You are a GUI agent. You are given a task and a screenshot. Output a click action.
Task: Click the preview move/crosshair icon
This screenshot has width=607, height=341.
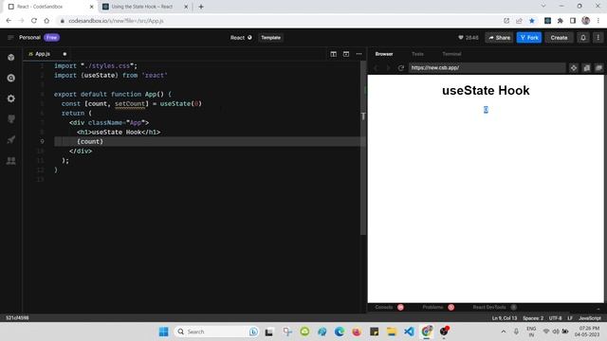tap(574, 68)
